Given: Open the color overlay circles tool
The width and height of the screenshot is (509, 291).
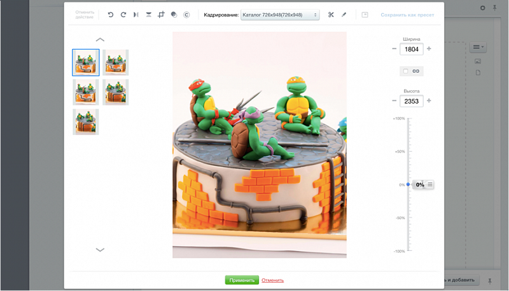Looking at the screenshot, I should tap(174, 15).
